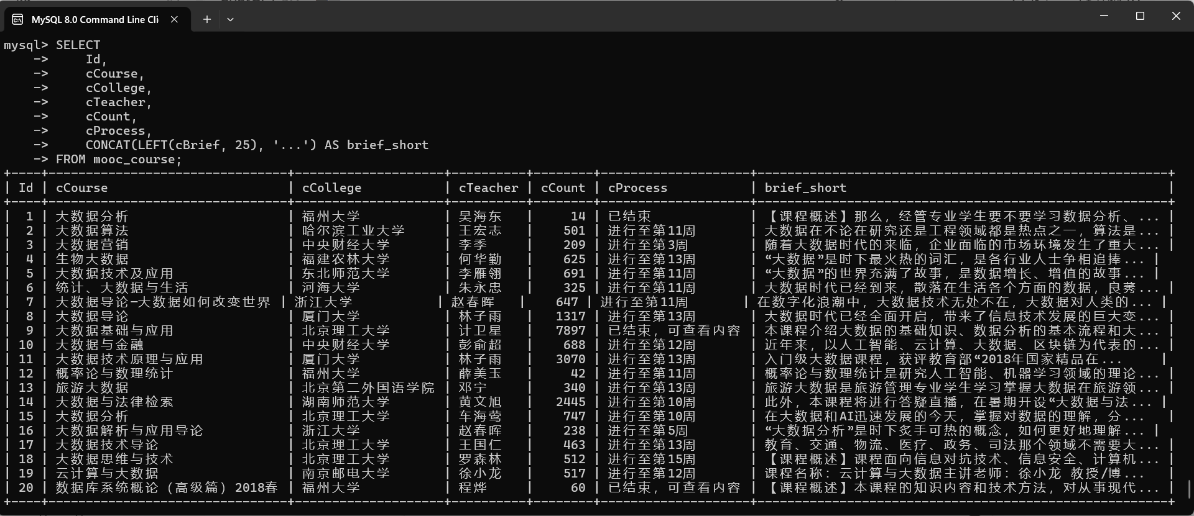Image resolution: width=1194 pixels, height=516 pixels.
Task: Click course name 大数据与金融
Action: pyautogui.click(x=99, y=345)
